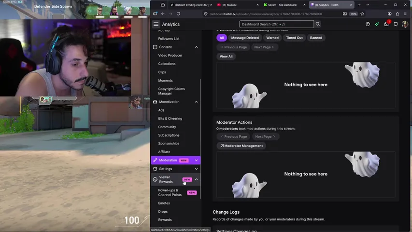Open a new browser tab

(359, 5)
